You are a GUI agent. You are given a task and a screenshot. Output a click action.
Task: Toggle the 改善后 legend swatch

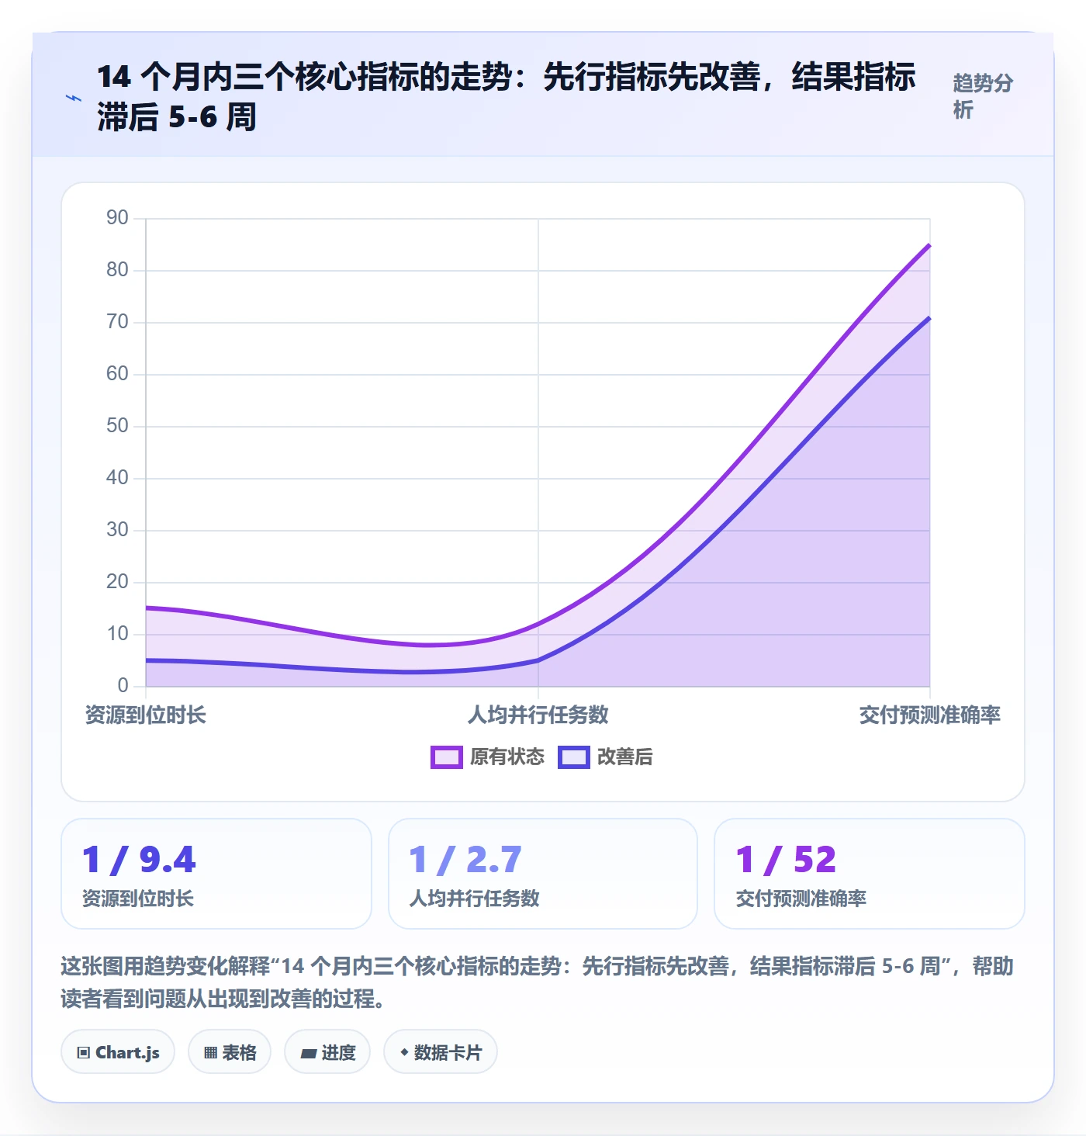(574, 757)
